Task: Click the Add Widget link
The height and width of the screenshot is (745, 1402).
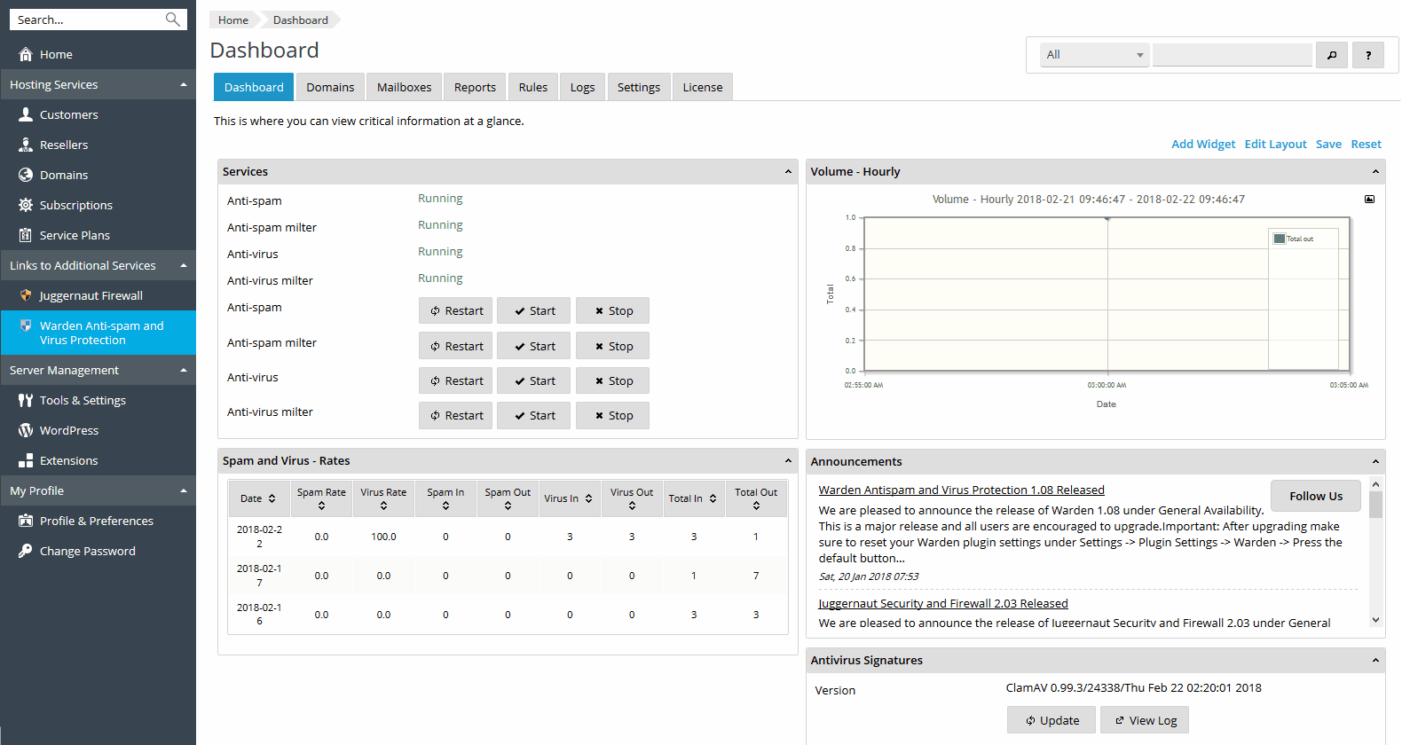Action: 1203,144
